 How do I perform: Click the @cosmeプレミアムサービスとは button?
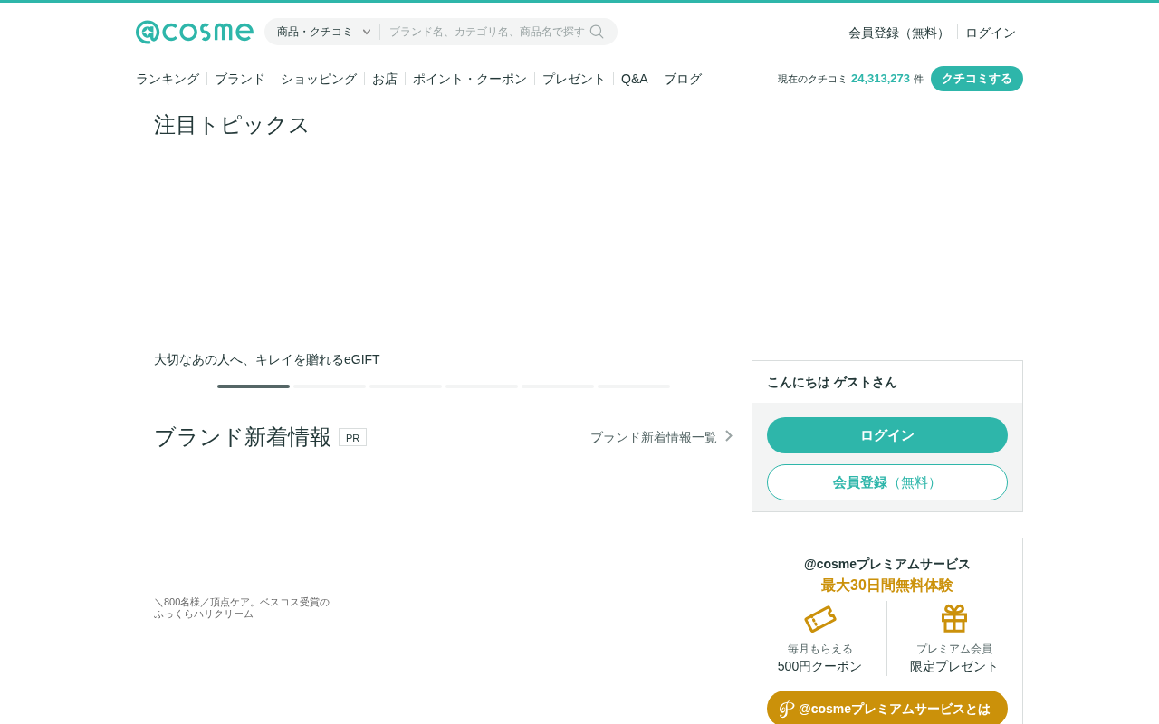(887, 709)
